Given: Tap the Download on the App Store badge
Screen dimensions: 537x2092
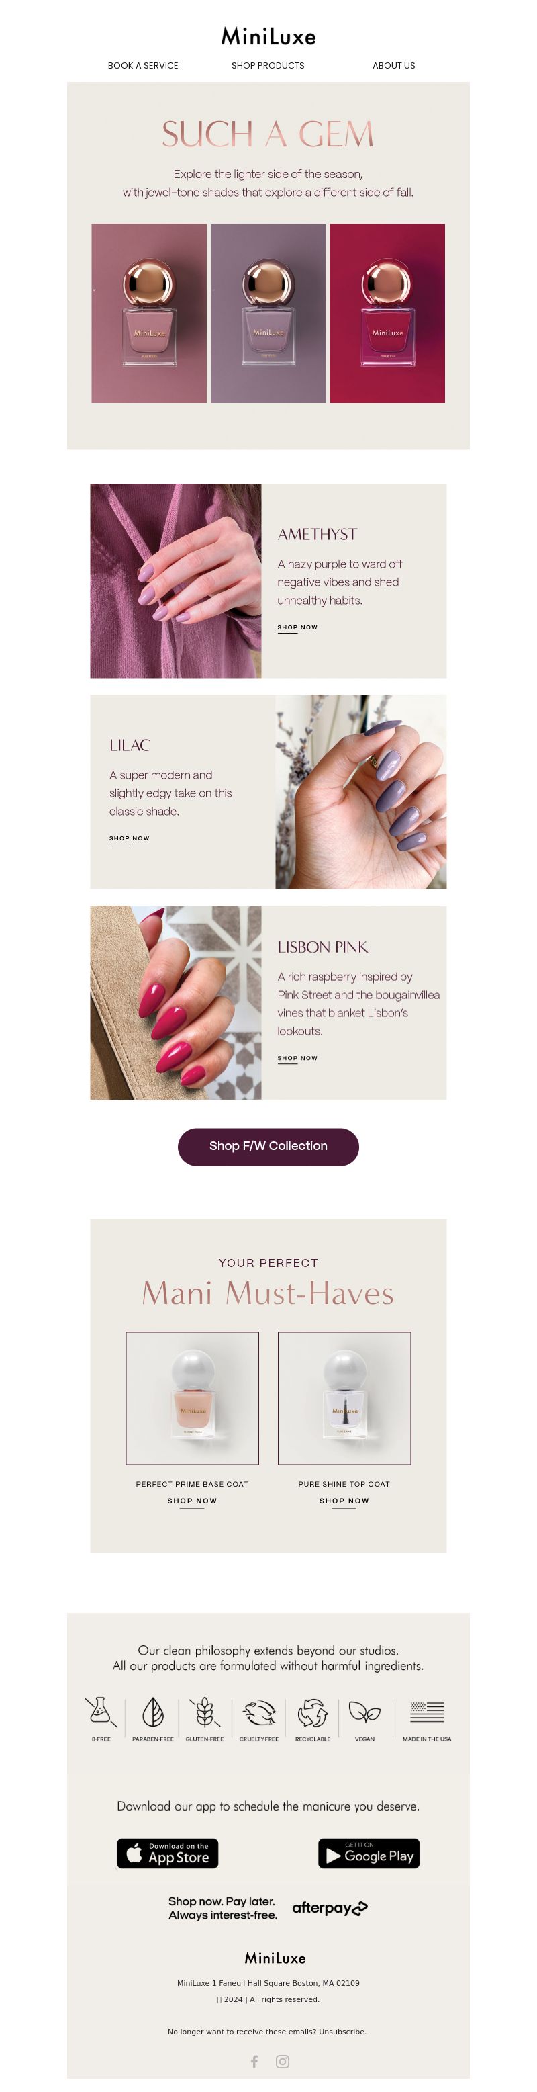Looking at the screenshot, I should tap(167, 1852).
